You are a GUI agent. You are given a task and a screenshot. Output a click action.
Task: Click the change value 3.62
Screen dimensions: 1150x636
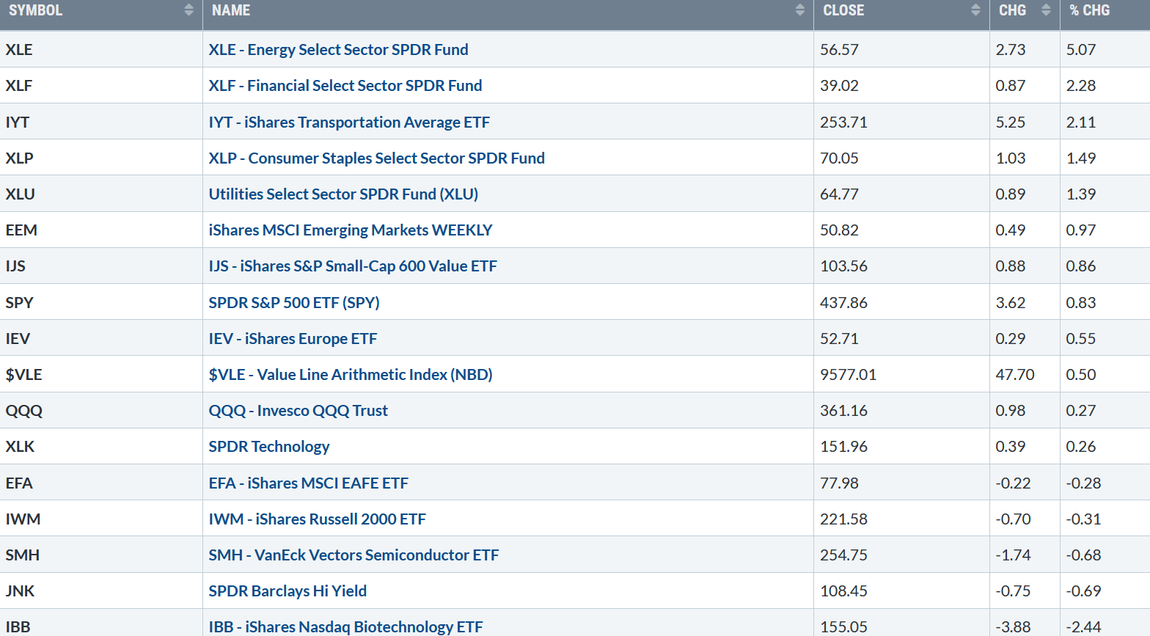1010,302
